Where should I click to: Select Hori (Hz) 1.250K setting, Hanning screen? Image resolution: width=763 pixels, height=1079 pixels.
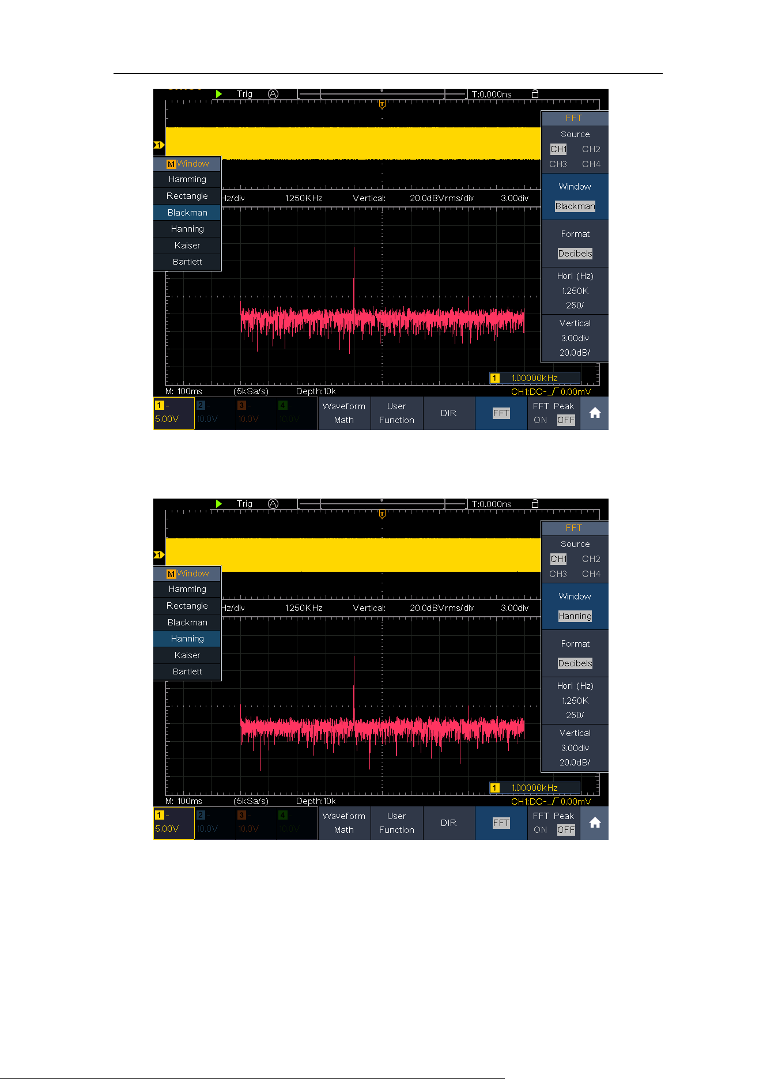pyautogui.click(x=575, y=700)
